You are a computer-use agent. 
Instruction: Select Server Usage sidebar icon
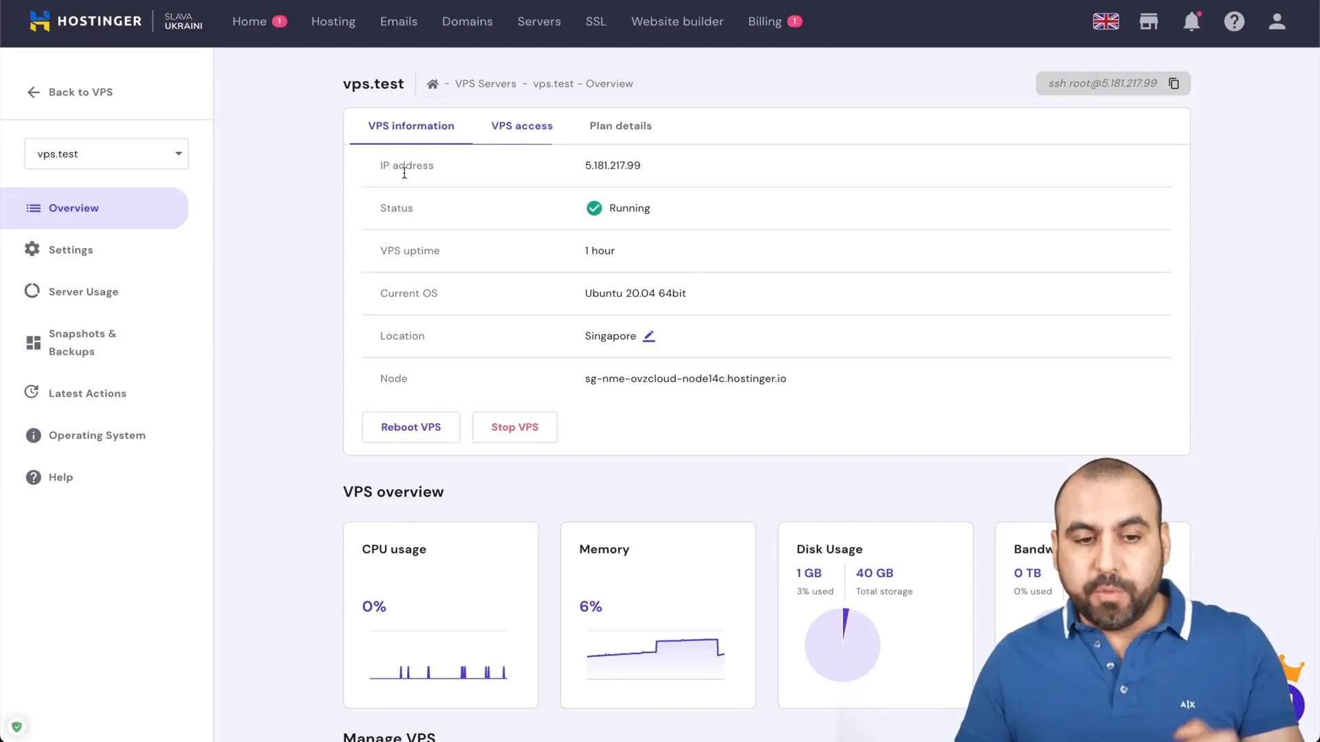[x=31, y=291]
